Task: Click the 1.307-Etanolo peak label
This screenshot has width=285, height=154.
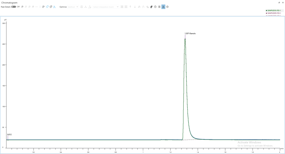Action: point(190,33)
